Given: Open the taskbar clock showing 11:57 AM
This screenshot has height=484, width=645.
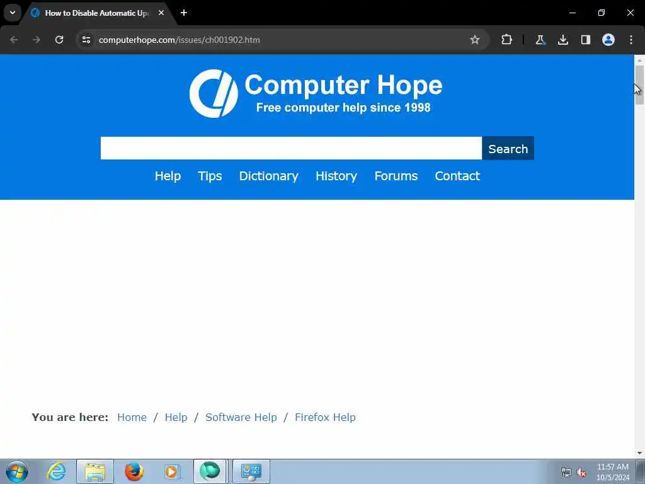Looking at the screenshot, I should (x=613, y=471).
